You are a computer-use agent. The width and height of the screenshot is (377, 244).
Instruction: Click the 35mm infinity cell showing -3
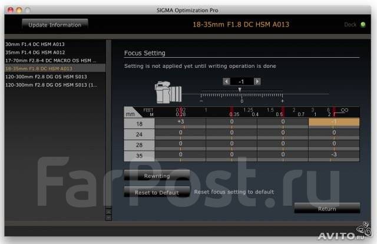[x=334, y=154]
